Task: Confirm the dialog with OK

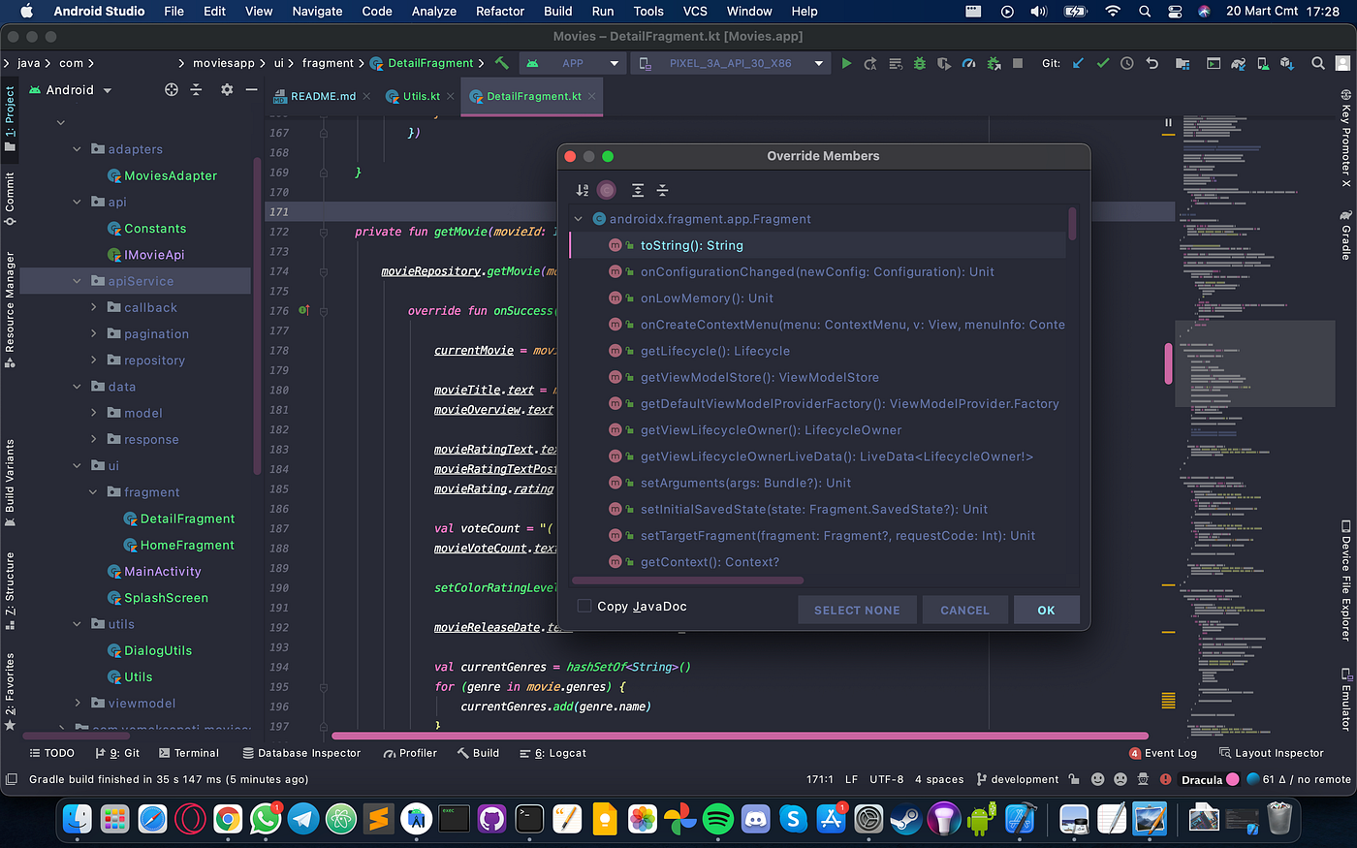Action: 1046,610
